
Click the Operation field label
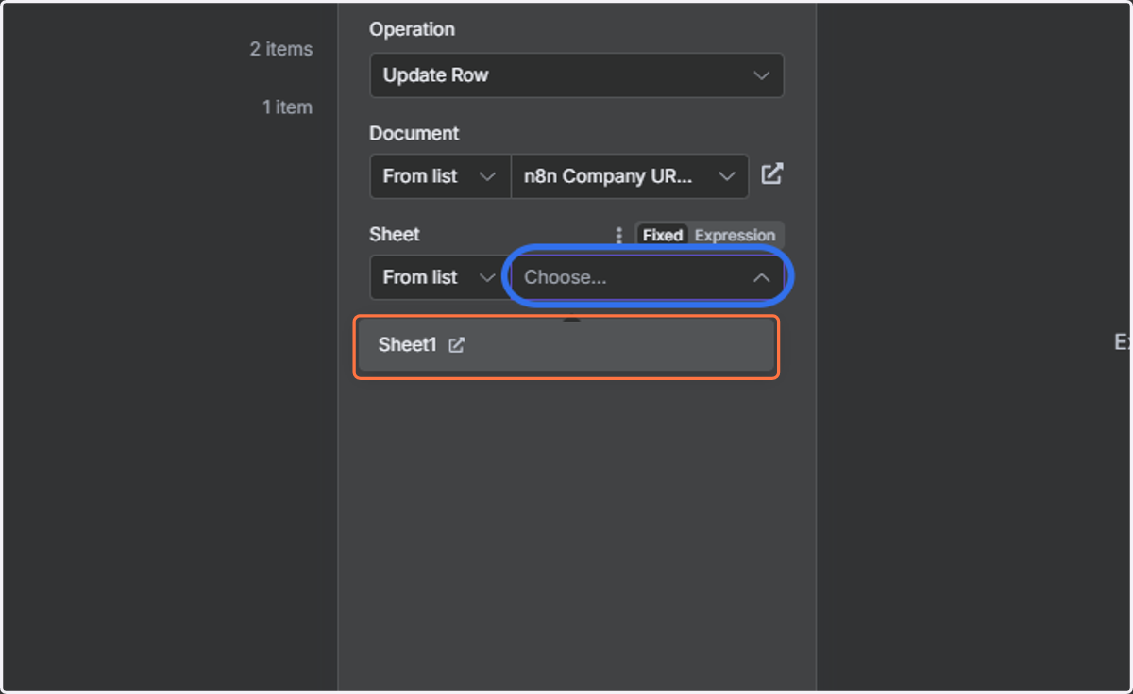[412, 29]
